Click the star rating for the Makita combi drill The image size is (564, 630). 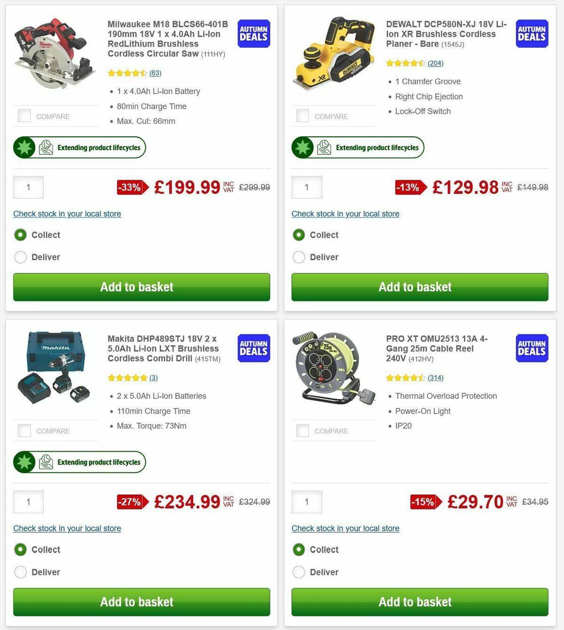(x=127, y=377)
